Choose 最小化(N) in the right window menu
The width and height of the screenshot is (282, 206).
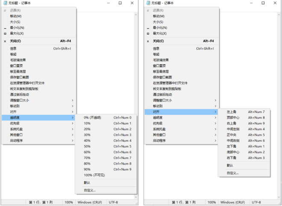pyautogui.click(x=160, y=27)
